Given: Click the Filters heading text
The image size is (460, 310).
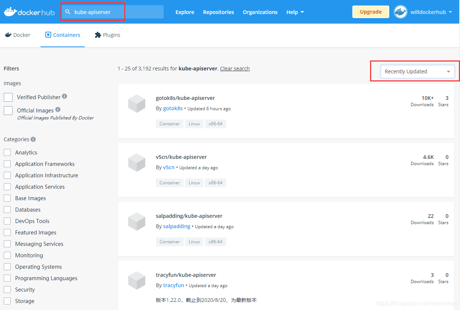Looking at the screenshot, I should click(11, 69).
